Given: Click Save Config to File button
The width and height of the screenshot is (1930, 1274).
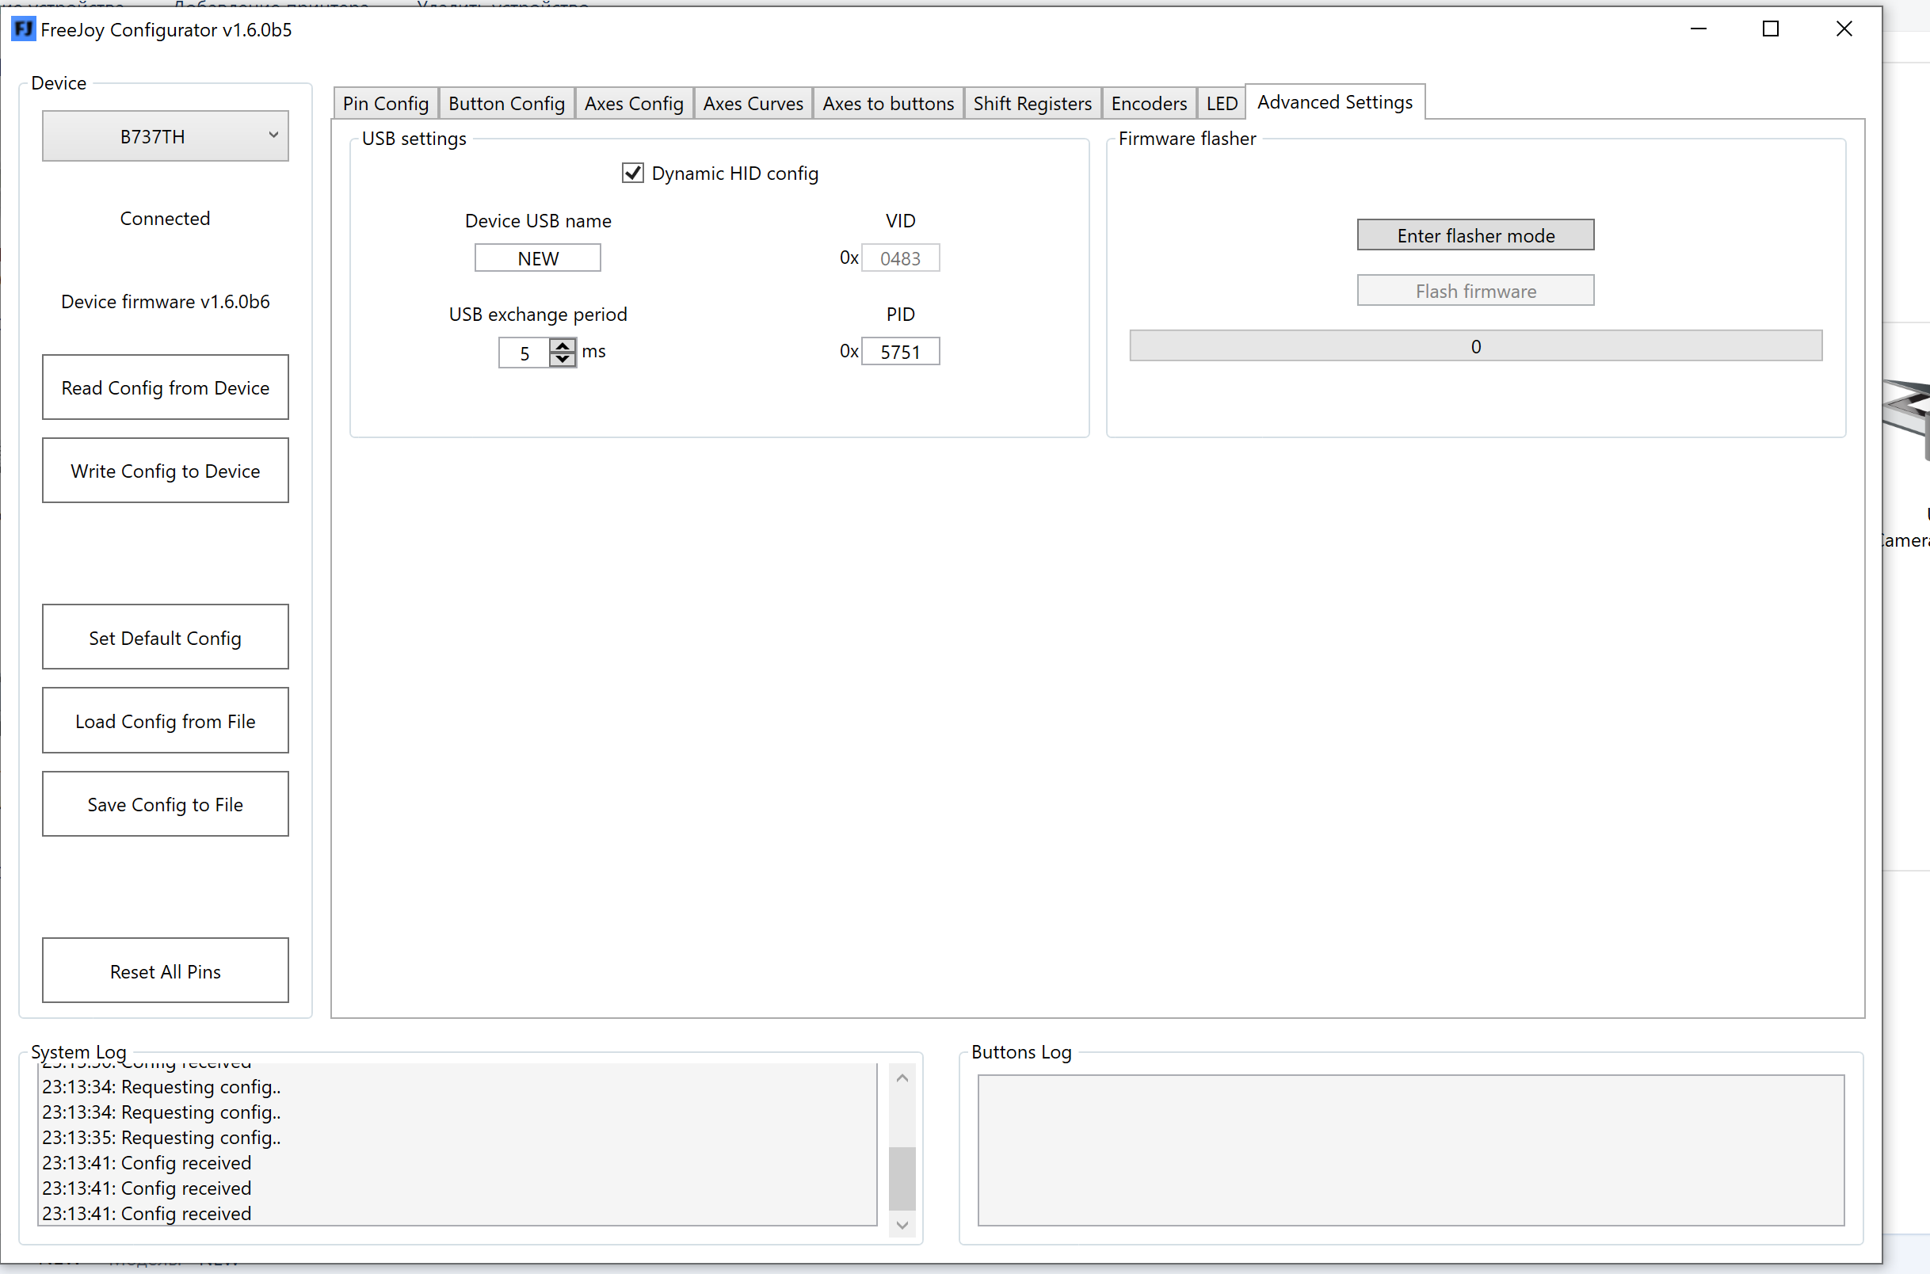Looking at the screenshot, I should 166,803.
